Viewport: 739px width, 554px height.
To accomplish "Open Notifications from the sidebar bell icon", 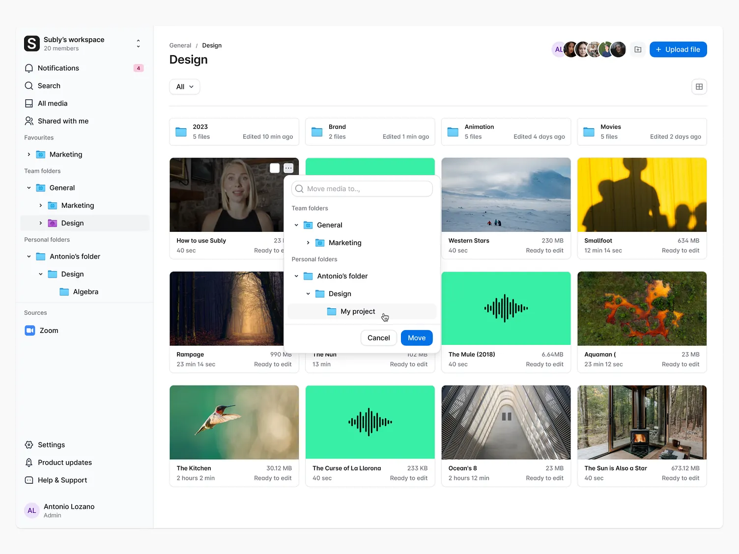I will [x=28, y=68].
